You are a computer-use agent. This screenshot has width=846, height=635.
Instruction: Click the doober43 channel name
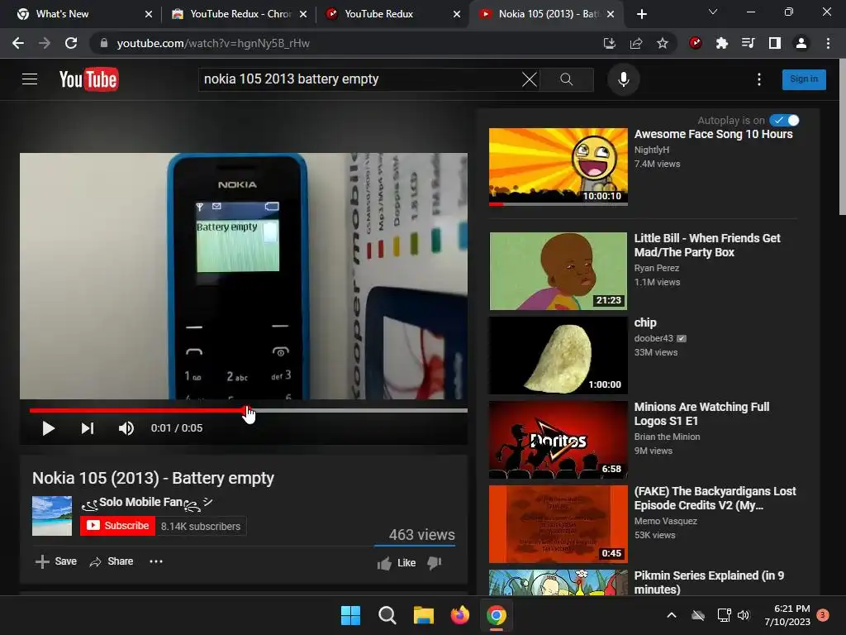coord(654,338)
